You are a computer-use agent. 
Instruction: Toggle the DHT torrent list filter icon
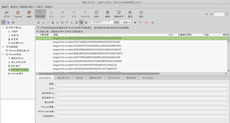tap(81, 23)
